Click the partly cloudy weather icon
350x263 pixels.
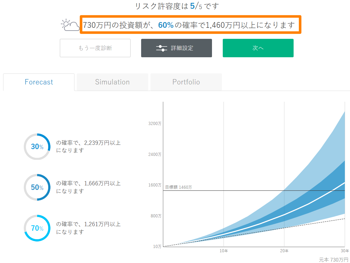click(x=70, y=25)
